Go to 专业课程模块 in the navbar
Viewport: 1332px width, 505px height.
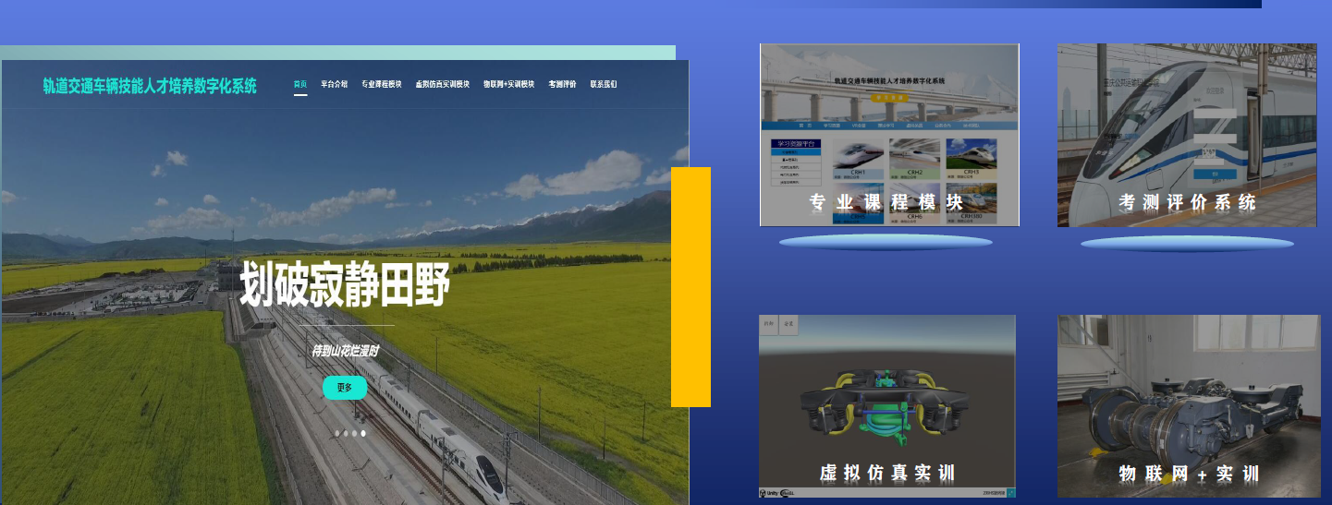381,84
